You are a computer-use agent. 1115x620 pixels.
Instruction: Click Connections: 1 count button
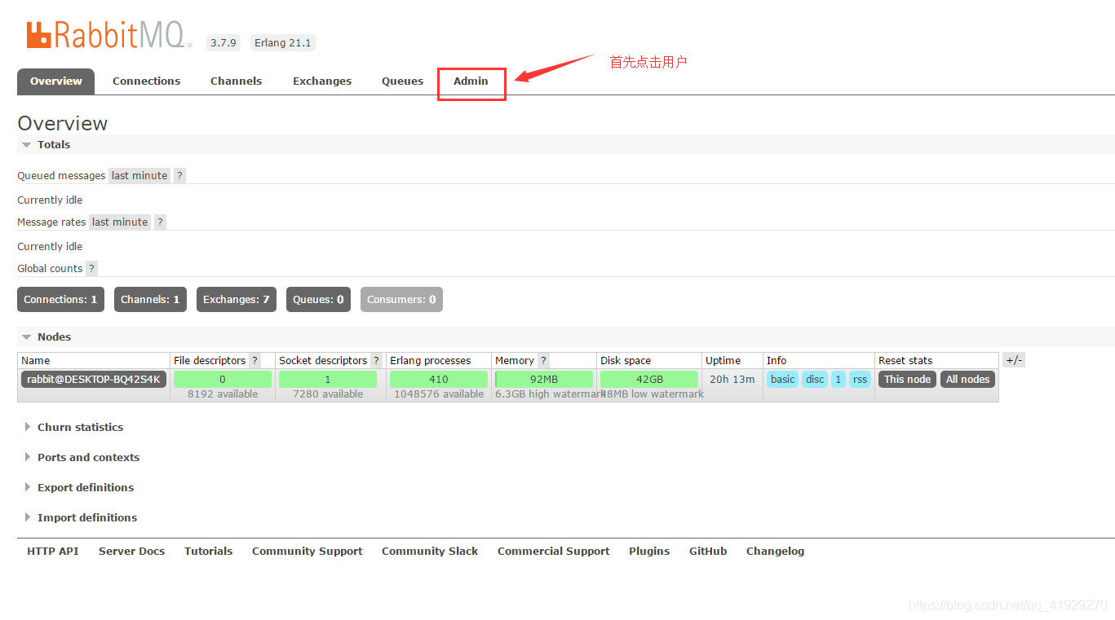click(x=60, y=299)
